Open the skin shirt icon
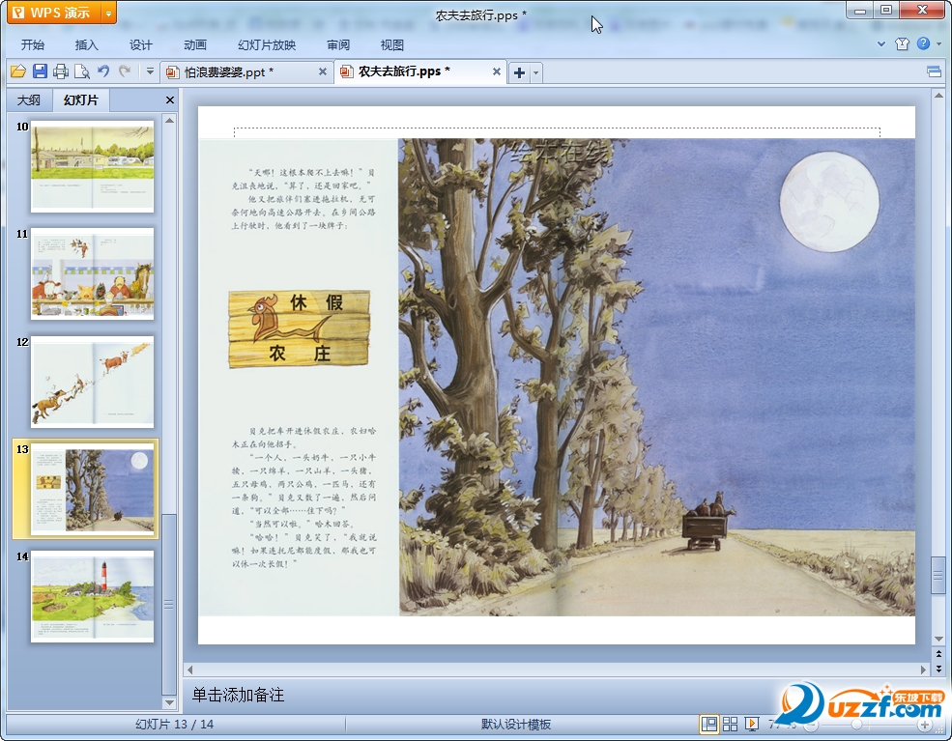952x741 pixels. coord(902,43)
